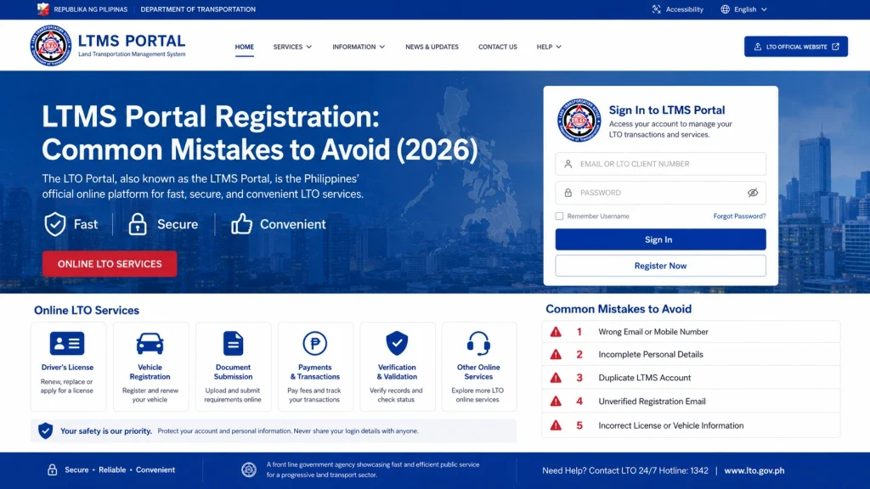
Task: Open the LTO Official Website button
Action: [x=795, y=47]
